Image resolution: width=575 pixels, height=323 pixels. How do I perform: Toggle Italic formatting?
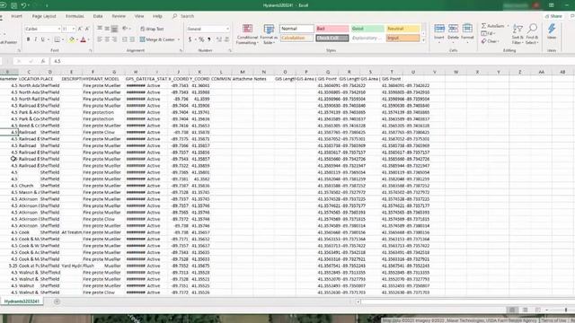tap(36, 39)
